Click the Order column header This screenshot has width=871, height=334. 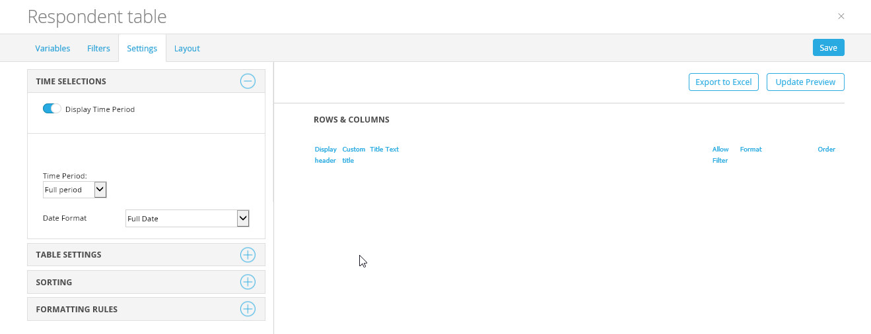point(826,150)
